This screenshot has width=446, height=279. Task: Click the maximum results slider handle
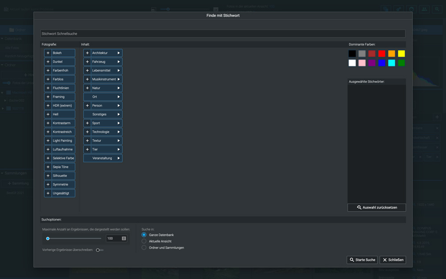coord(48,238)
